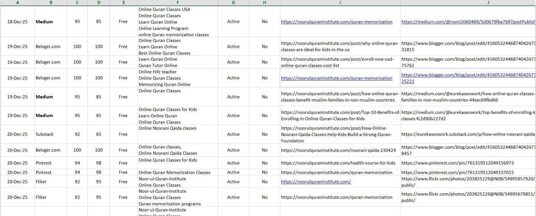Image resolution: width=536 pixels, height=216 pixels.
Task: Select medium URL cell ending in 44eec69fbd66
Action: [x=468, y=97]
